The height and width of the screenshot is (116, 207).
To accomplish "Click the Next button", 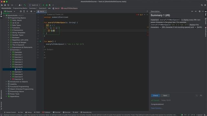I will click(165, 96).
